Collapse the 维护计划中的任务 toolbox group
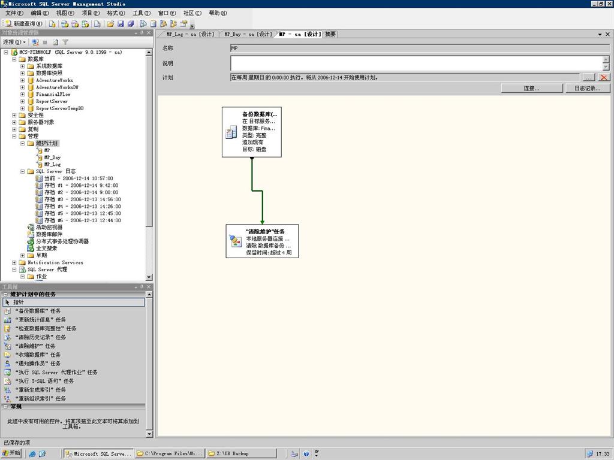This screenshot has height=460, width=614. [x=5, y=294]
